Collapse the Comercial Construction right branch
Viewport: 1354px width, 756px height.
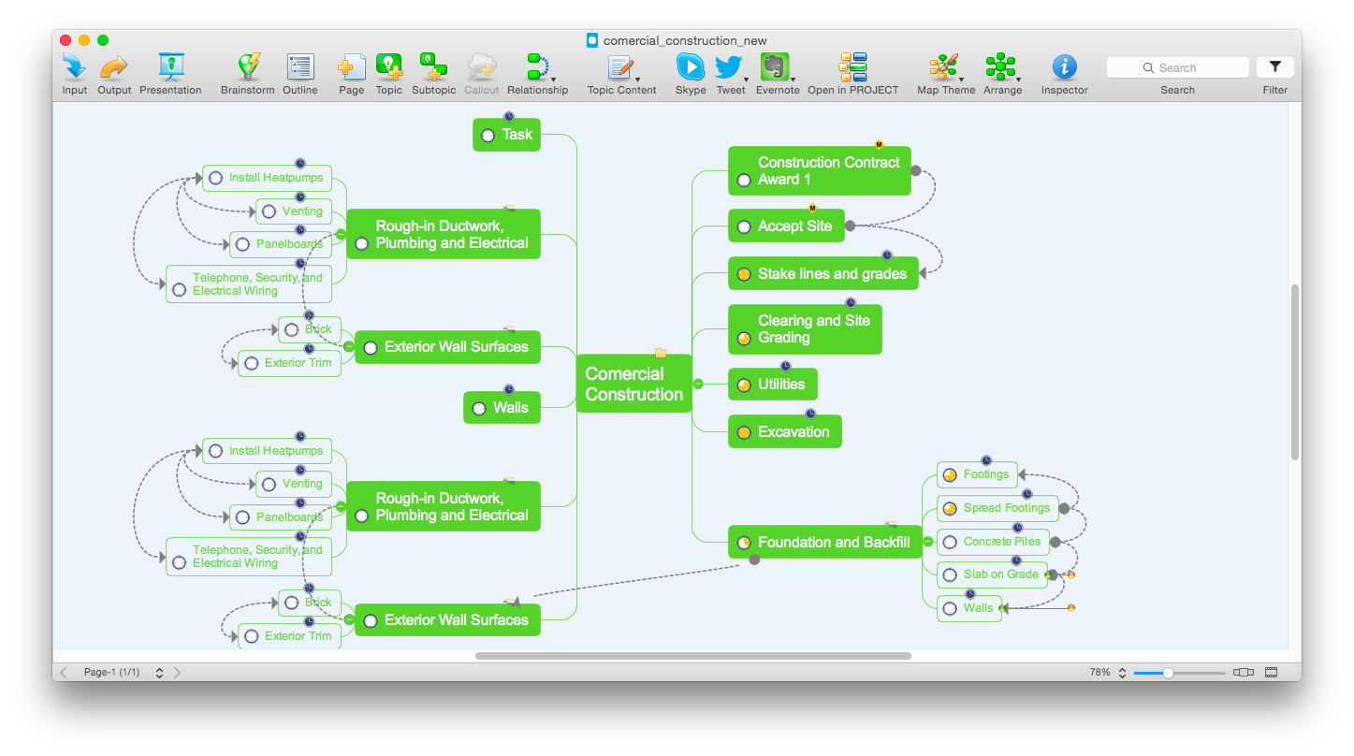coord(698,384)
